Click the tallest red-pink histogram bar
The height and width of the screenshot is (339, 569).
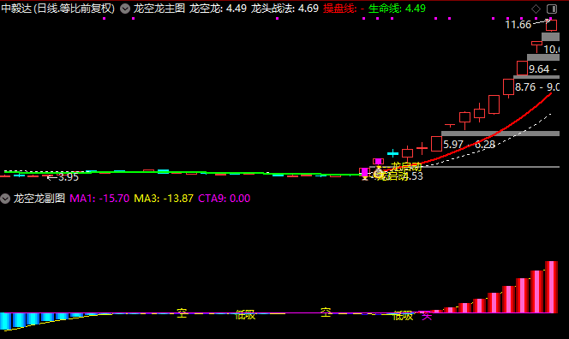tap(551, 287)
